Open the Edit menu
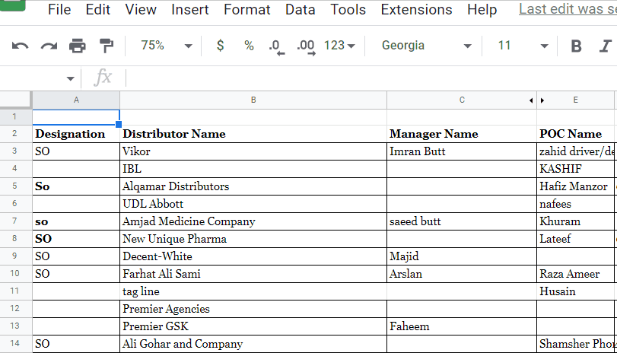 click(x=98, y=9)
